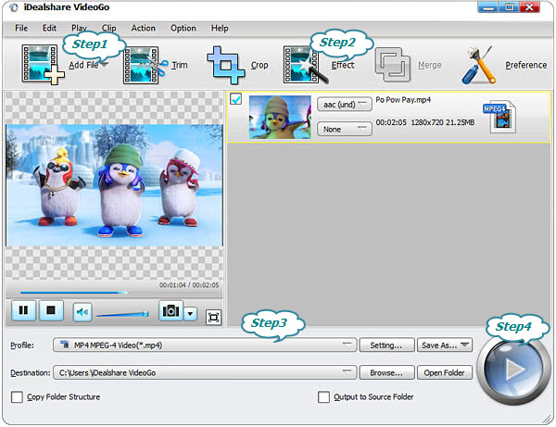The width and height of the screenshot is (556, 427).
Task: Click the Effect text label
Action: (343, 65)
